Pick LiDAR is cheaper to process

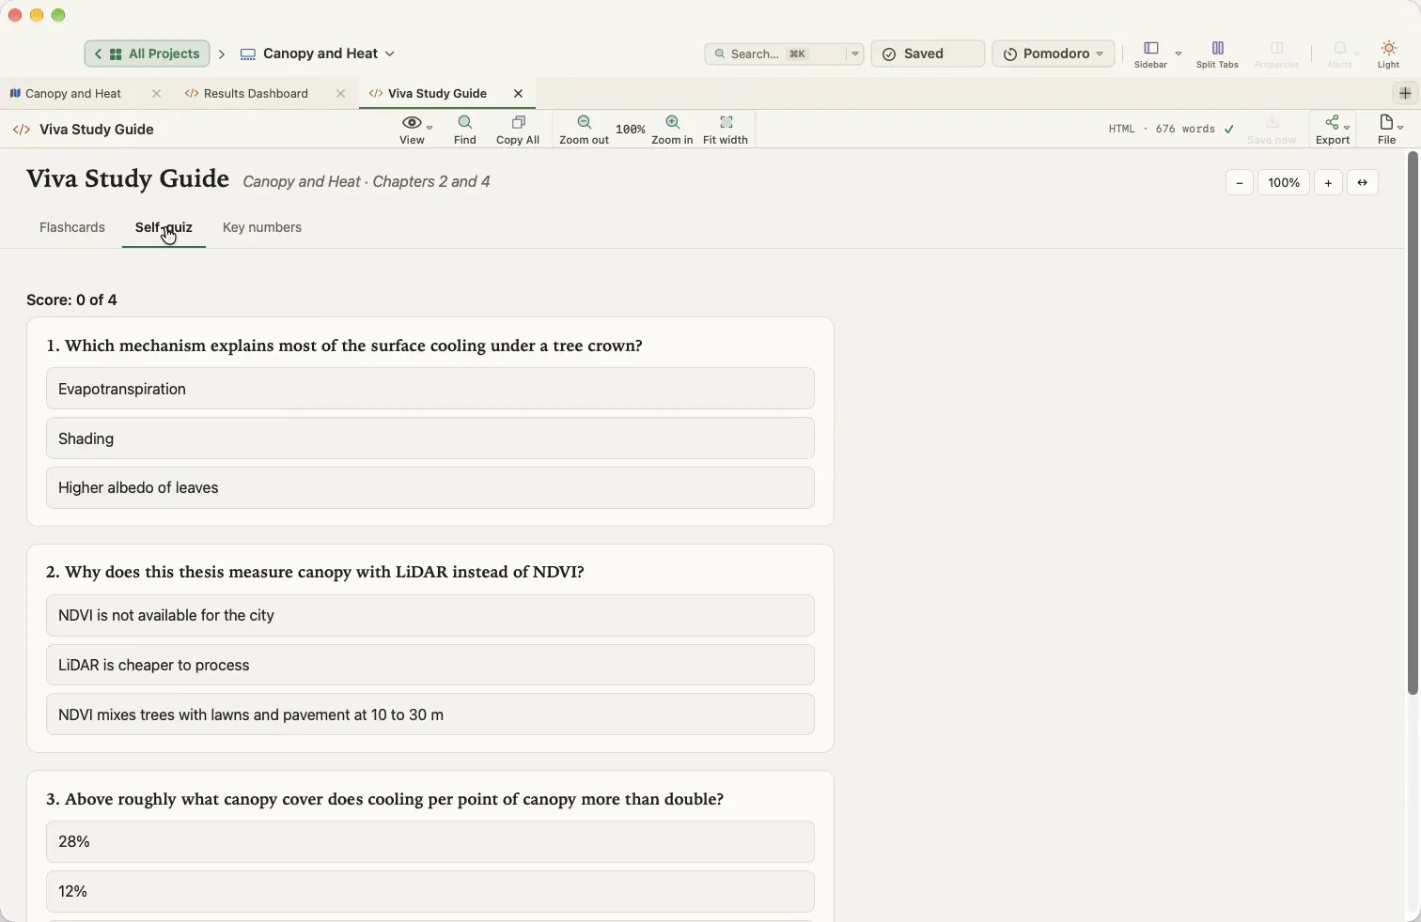point(430,665)
